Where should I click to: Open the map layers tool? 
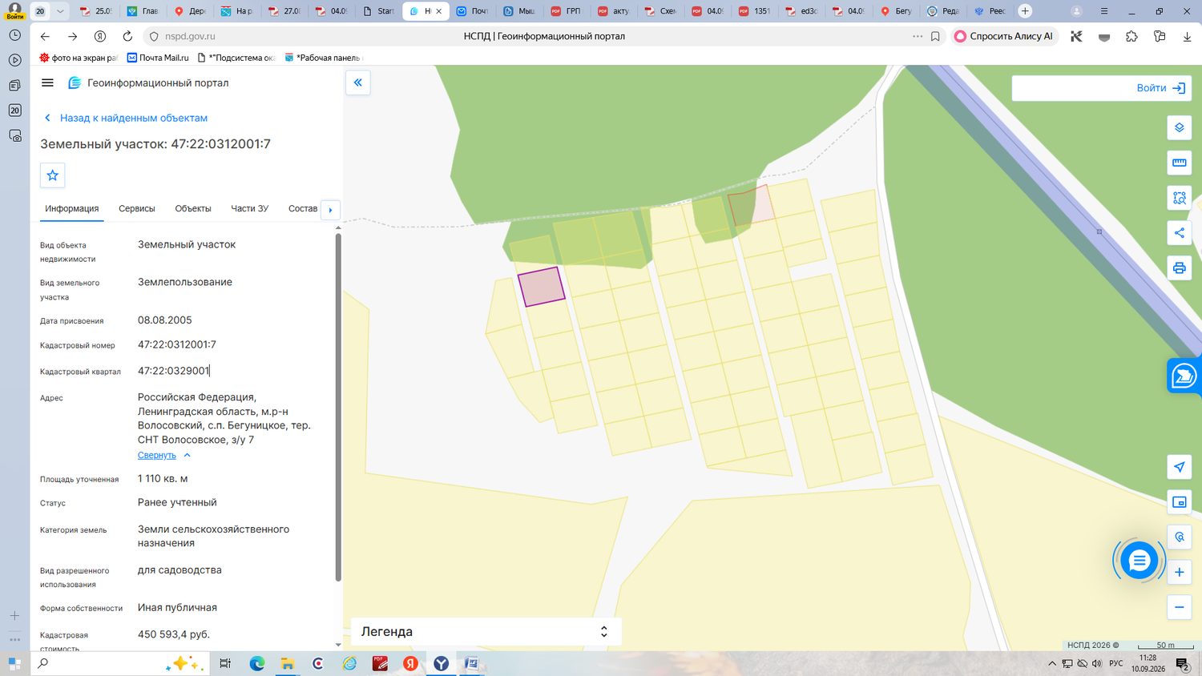[x=1180, y=127]
